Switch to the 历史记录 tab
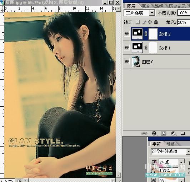This screenshot has width=190, height=182. pyautogui.click(x=177, y=6)
